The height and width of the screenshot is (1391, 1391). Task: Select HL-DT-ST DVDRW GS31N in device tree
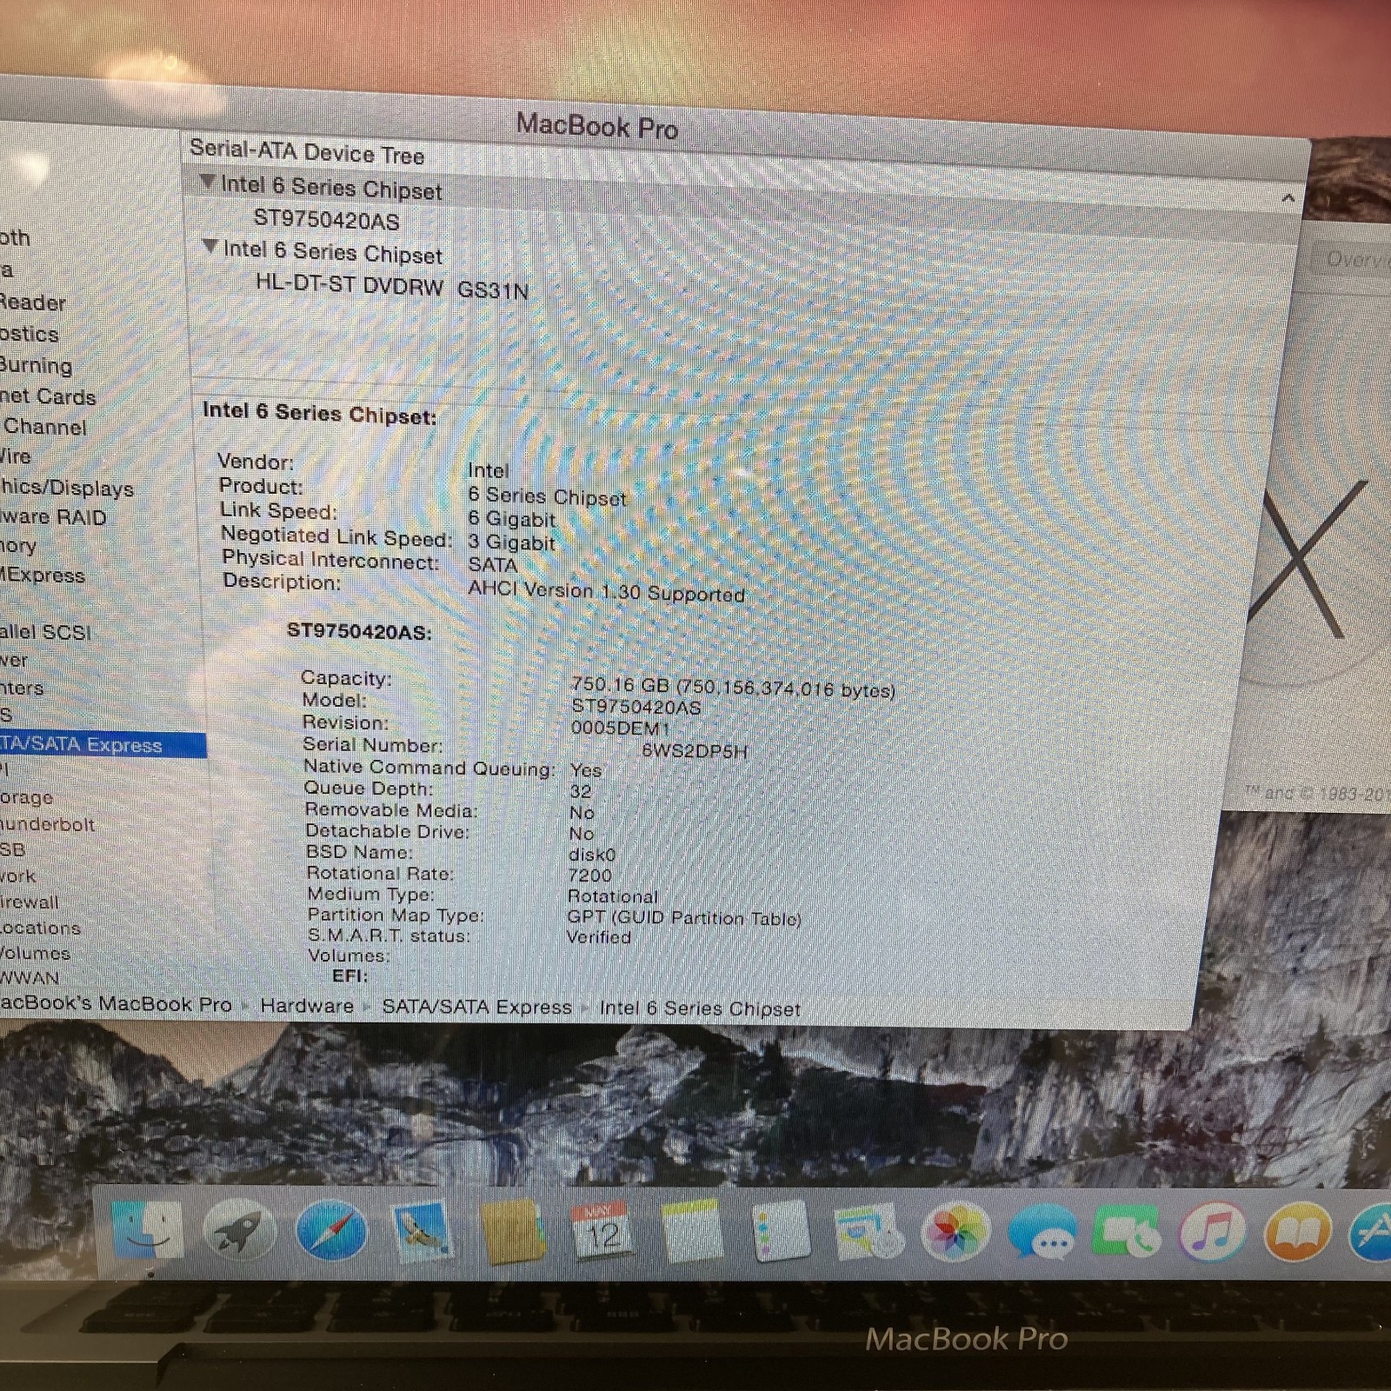point(391,288)
